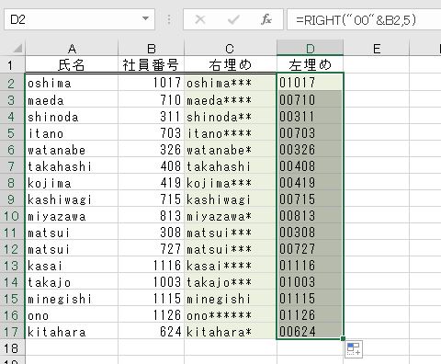Click cell containing minegishi in column A
Screen dimensions: 441x364
tap(72, 299)
